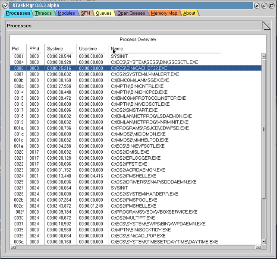277x259 pixels.
Task: Switch to the Modules tab
Action: pyautogui.click(x=66, y=13)
